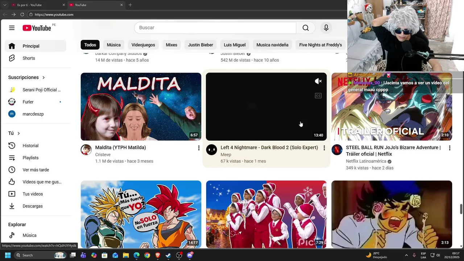Open volume control in system tray

point(438,255)
